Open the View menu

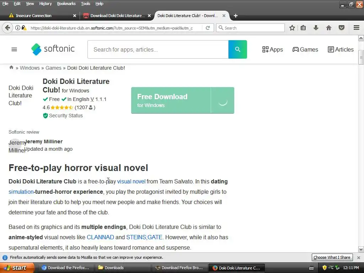[30, 4]
